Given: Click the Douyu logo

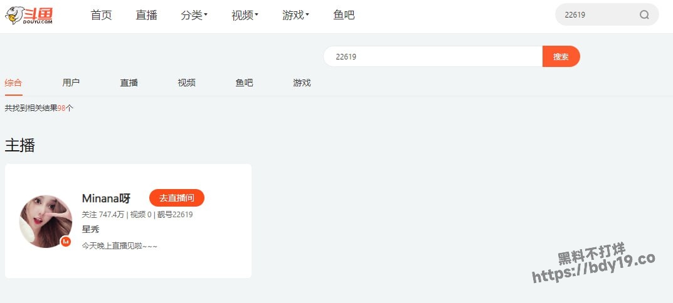Looking at the screenshot, I should 29,16.
